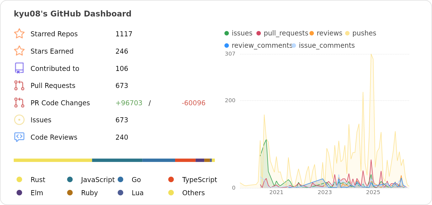Click the Ruby legend color dot
The image size is (432, 205).
tap(70, 192)
